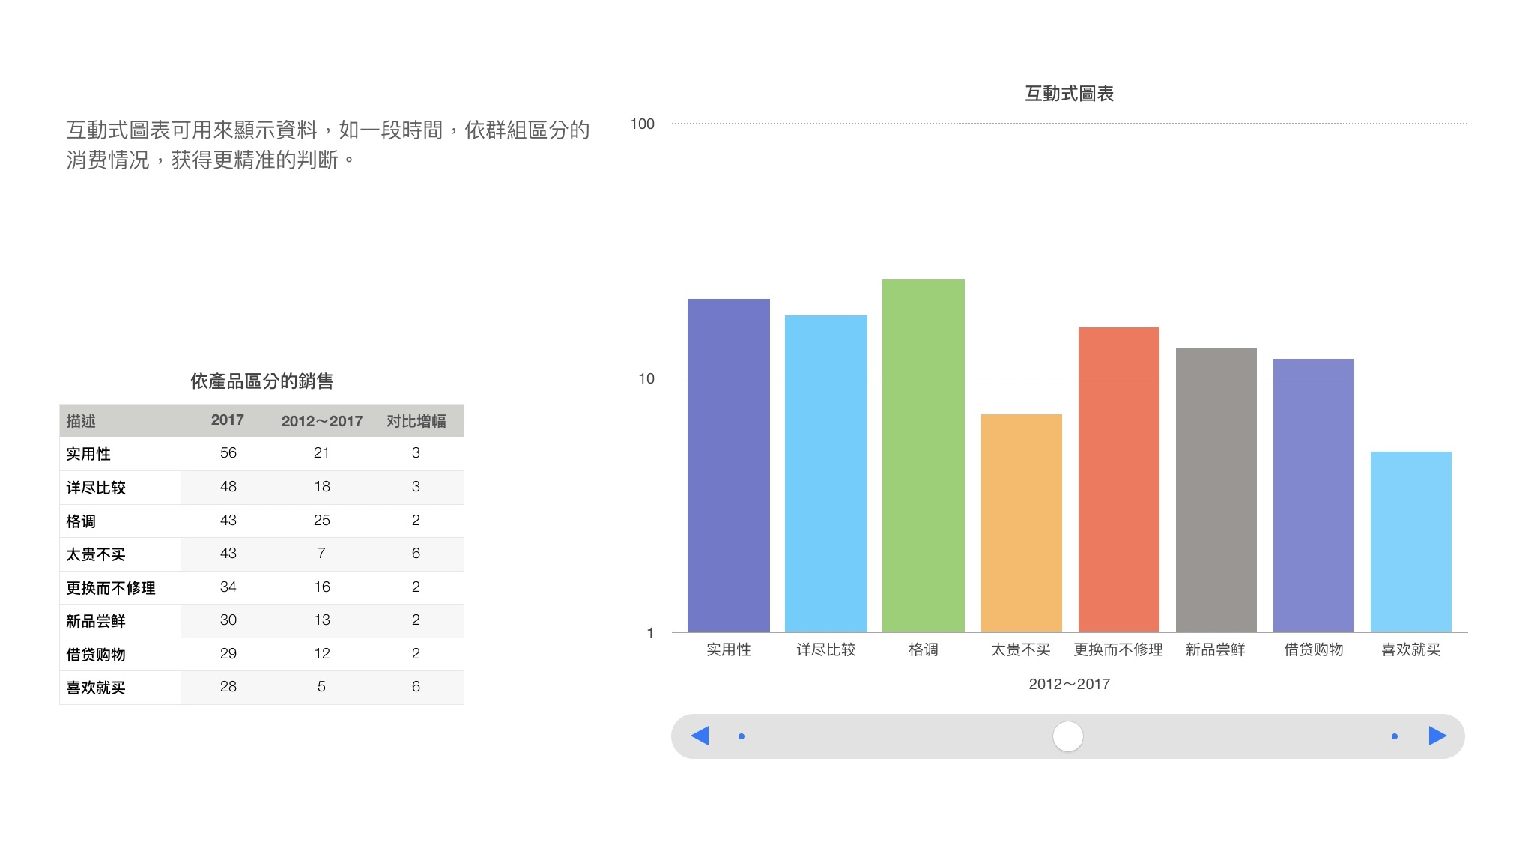Select the 2012～2017 column header in table

coord(322,421)
